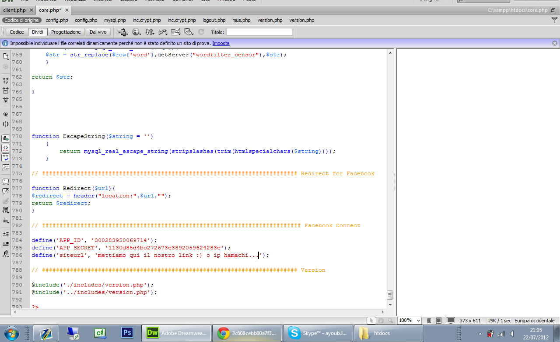Screen dimensions: 560x342
Task: Click the volume speaker tray icon
Action: tap(511, 334)
